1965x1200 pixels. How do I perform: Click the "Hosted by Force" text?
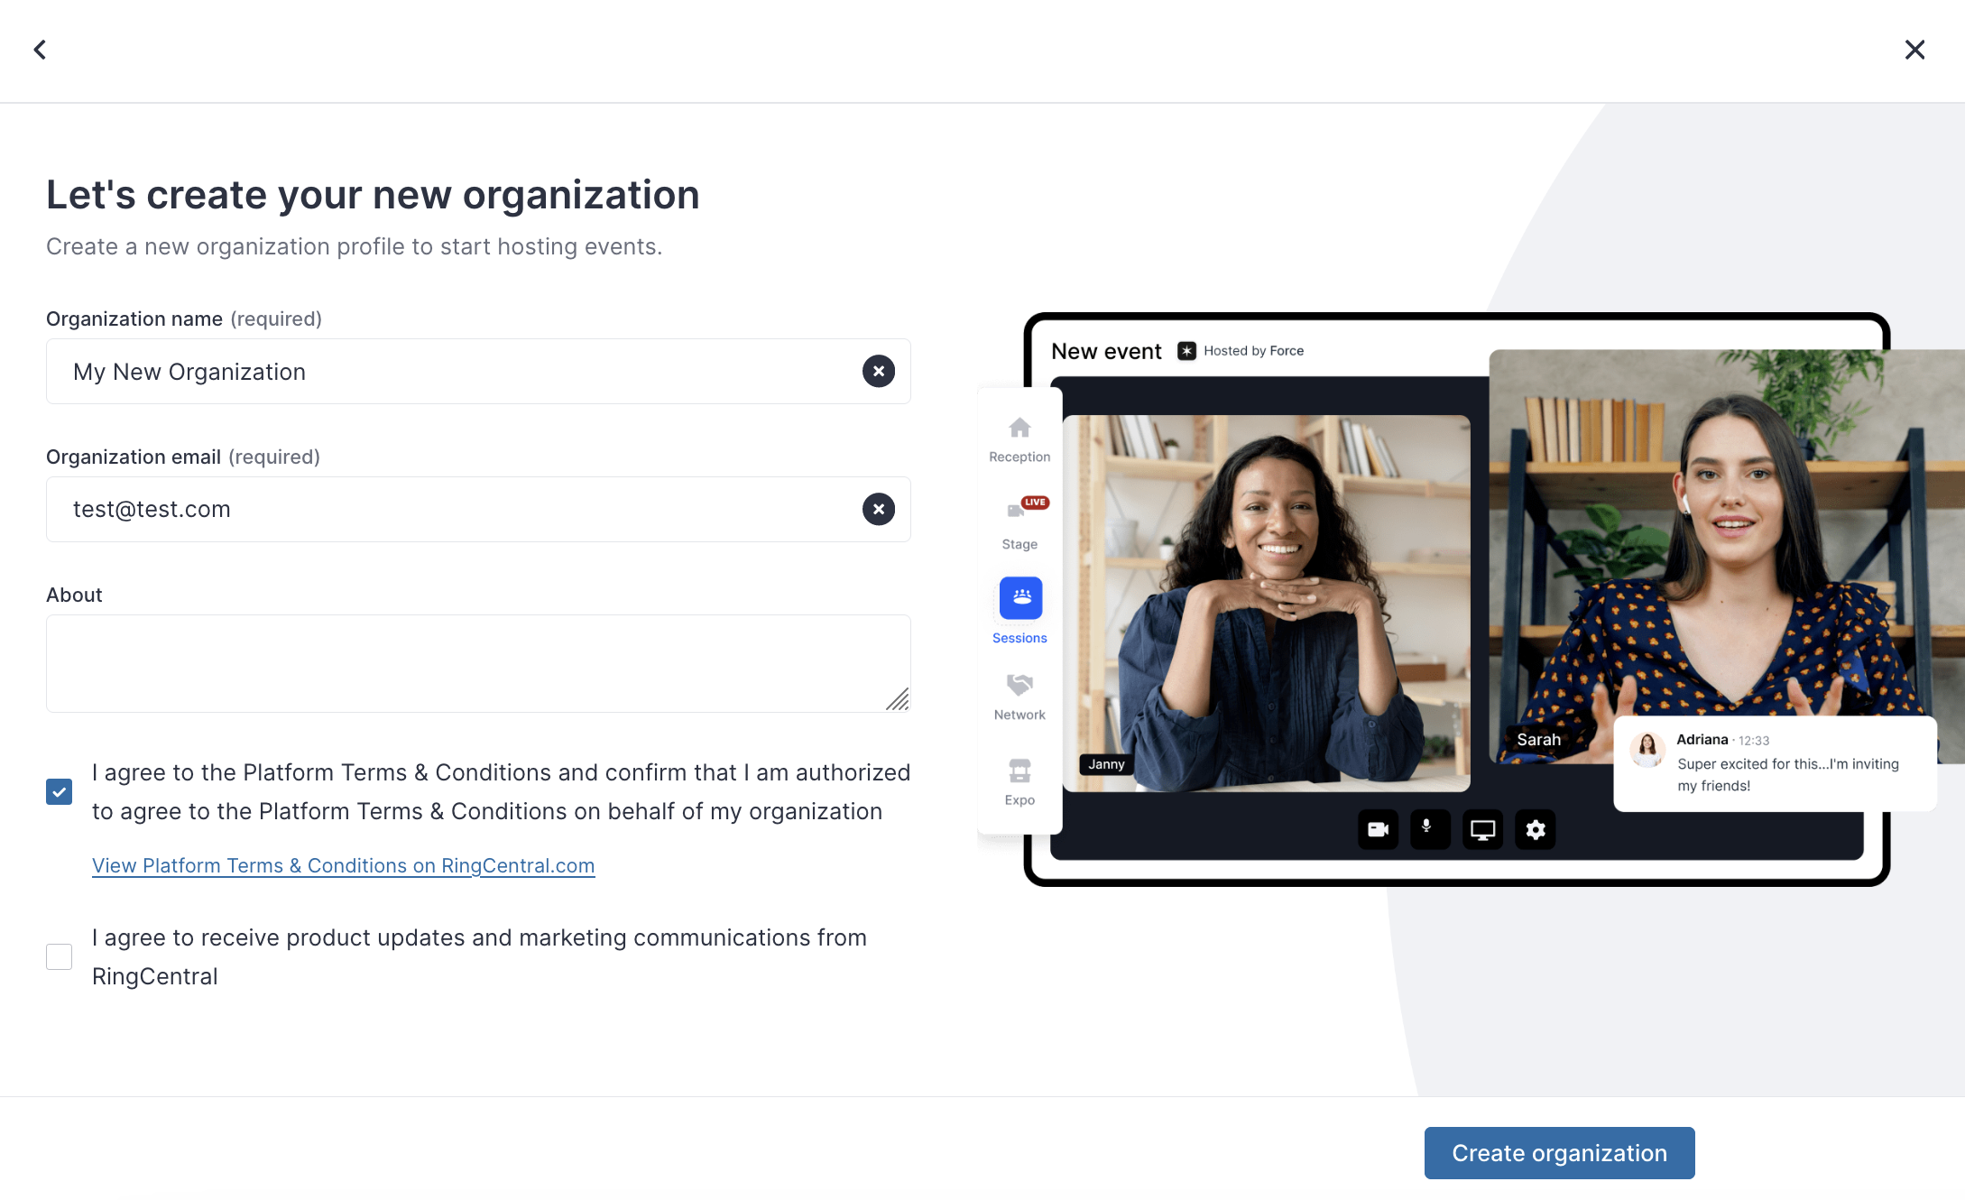[x=1253, y=351]
